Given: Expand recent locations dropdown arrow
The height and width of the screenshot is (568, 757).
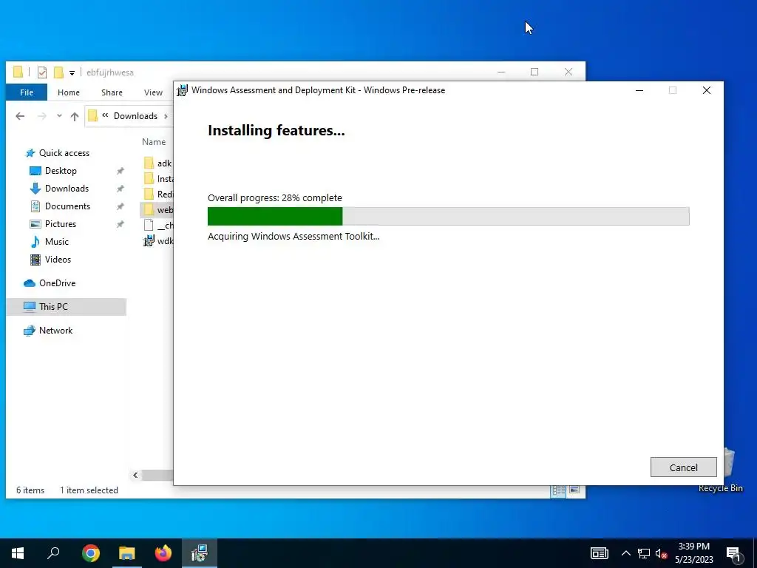Looking at the screenshot, I should tap(59, 116).
